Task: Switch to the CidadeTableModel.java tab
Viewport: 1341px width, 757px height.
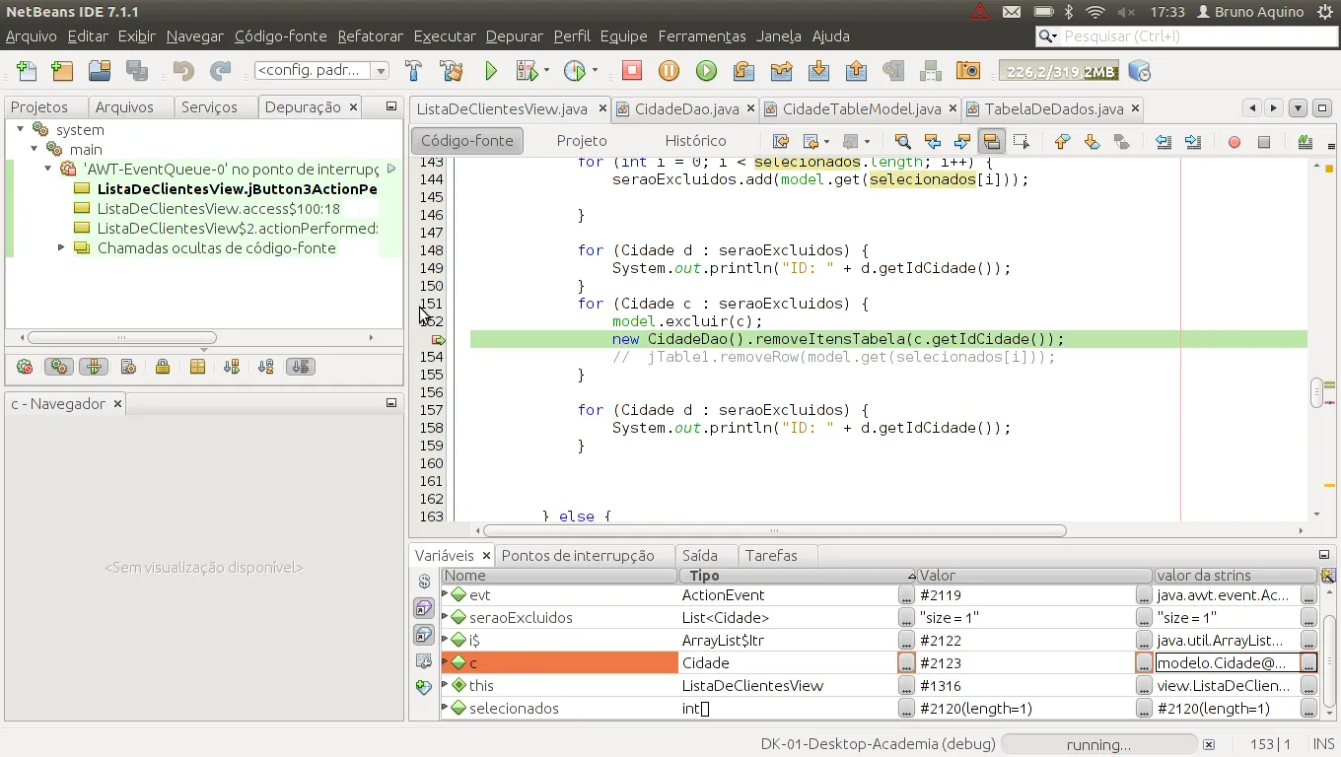Action: pos(861,108)
